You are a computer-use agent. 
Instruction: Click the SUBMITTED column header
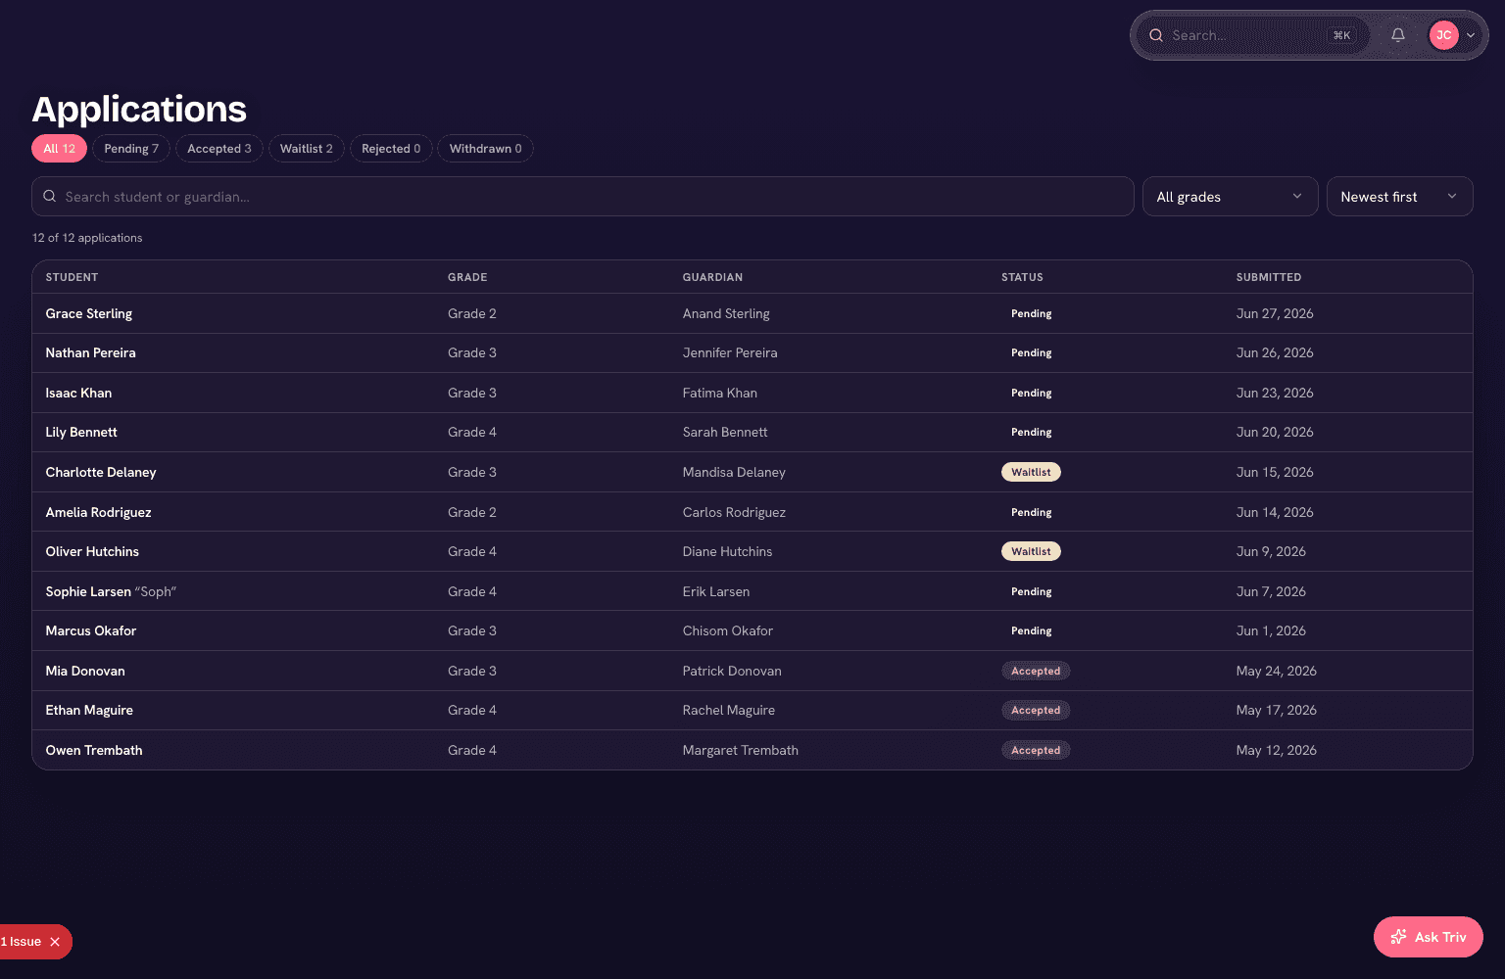1269,277
